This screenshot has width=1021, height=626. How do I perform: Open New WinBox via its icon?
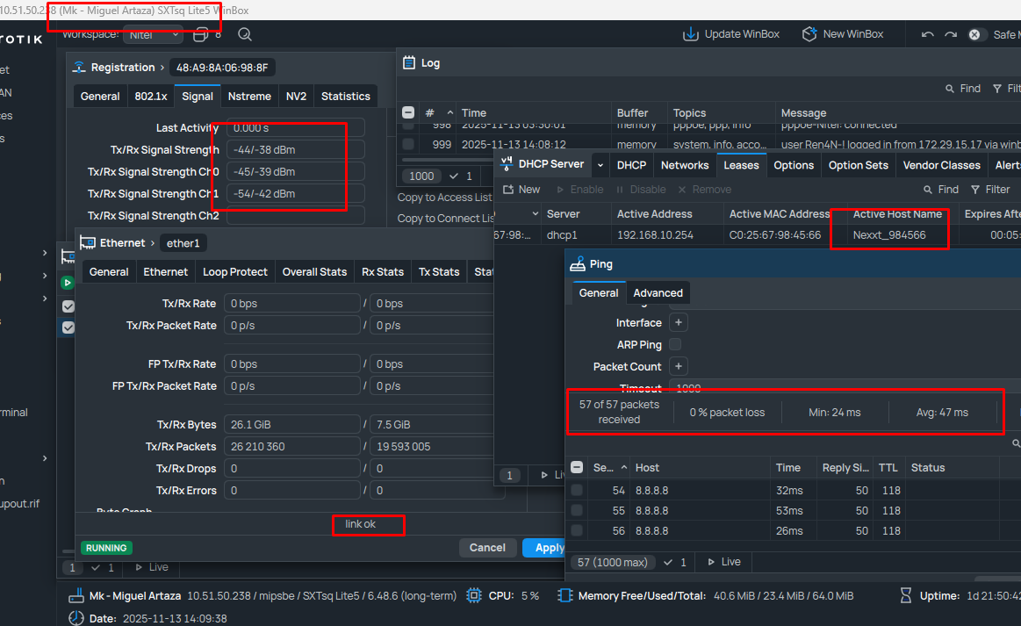pyautogui.click(x=809, y=34)
